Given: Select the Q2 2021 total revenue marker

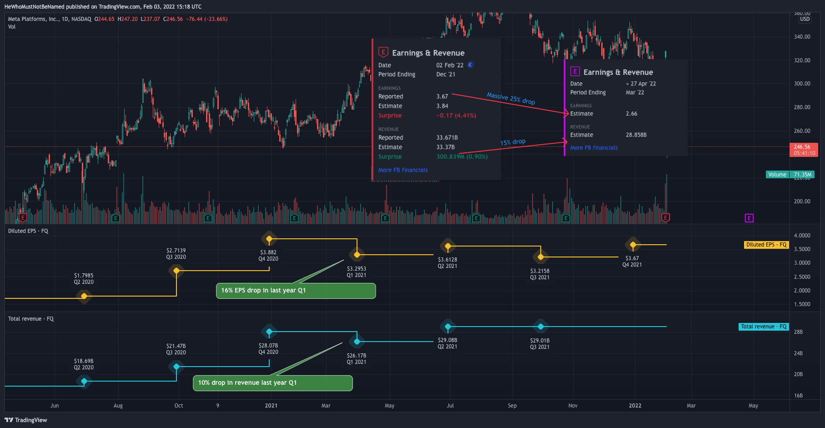Looking at the screenshot, I should (448, 327).
